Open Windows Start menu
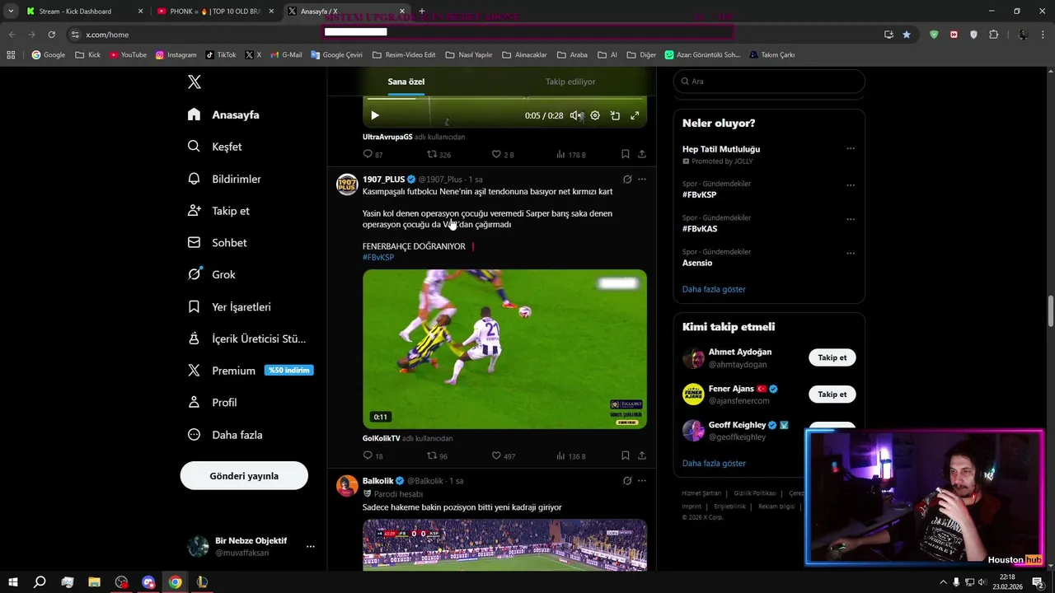 pyautogui.click(x=13, y=582)
